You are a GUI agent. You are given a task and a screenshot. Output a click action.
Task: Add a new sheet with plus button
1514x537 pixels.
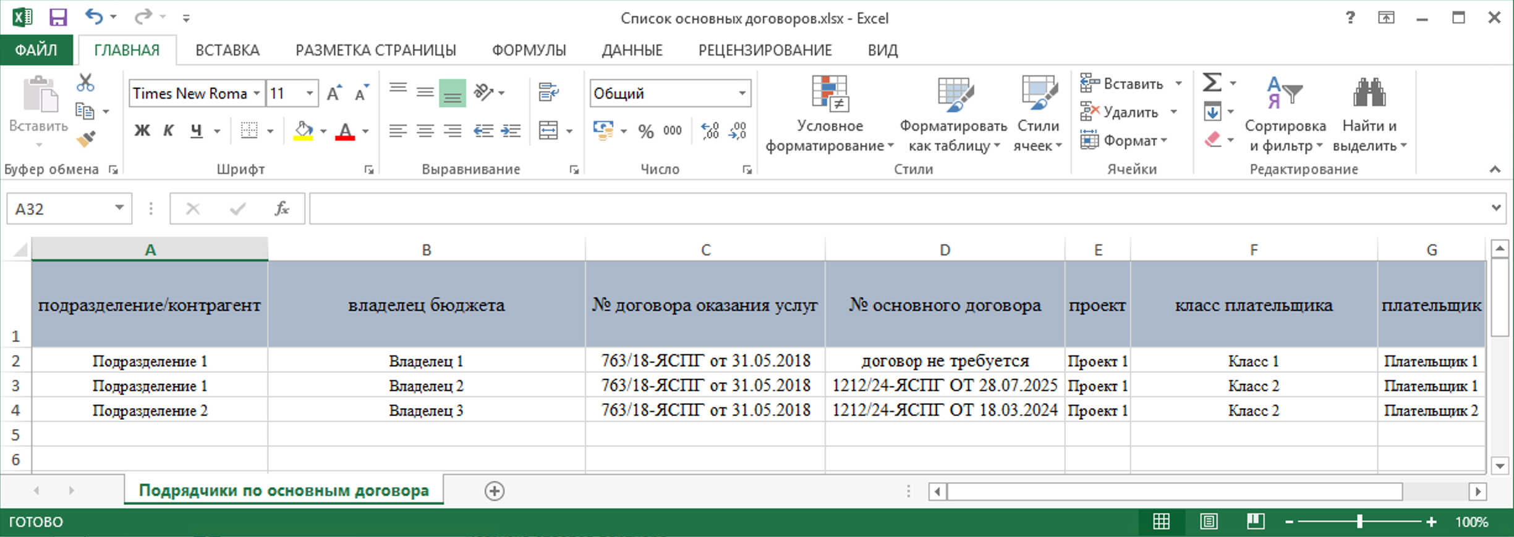tap(494, 491)
